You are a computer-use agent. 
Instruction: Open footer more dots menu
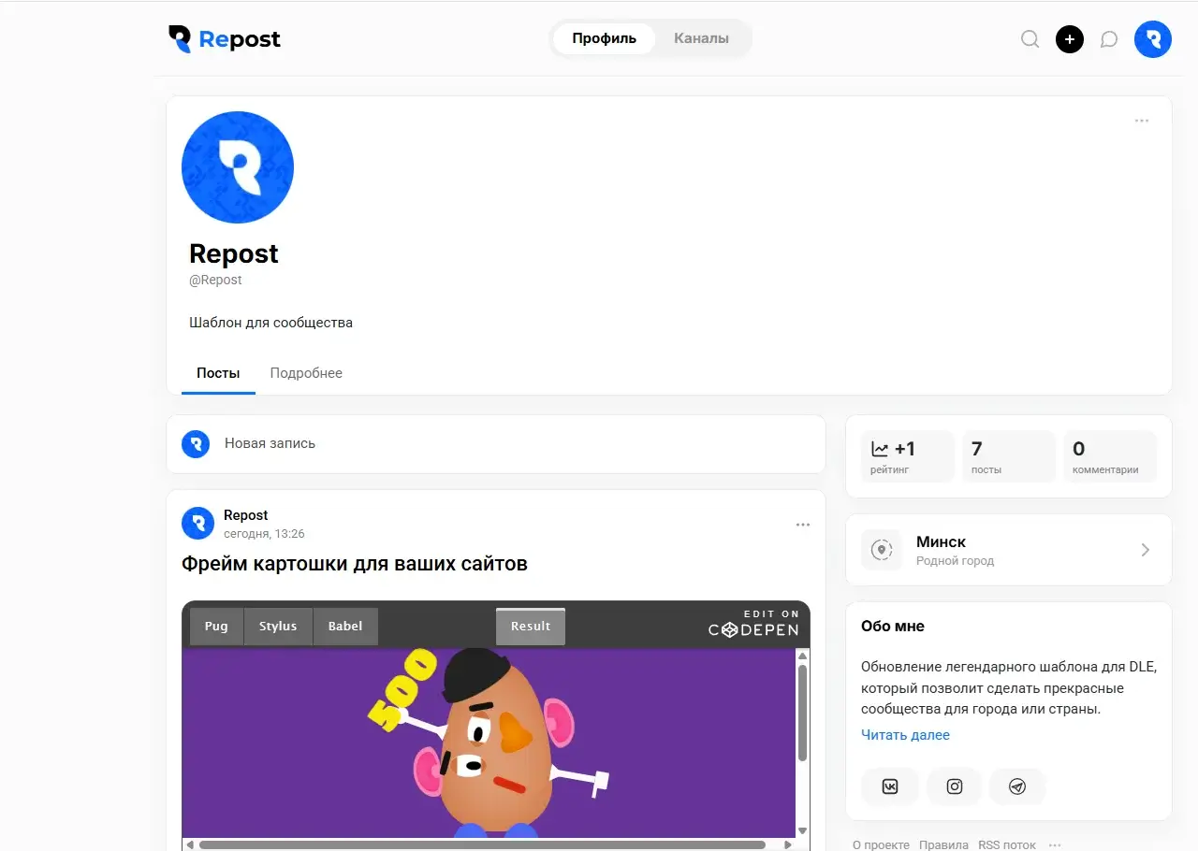point(1055,844)
